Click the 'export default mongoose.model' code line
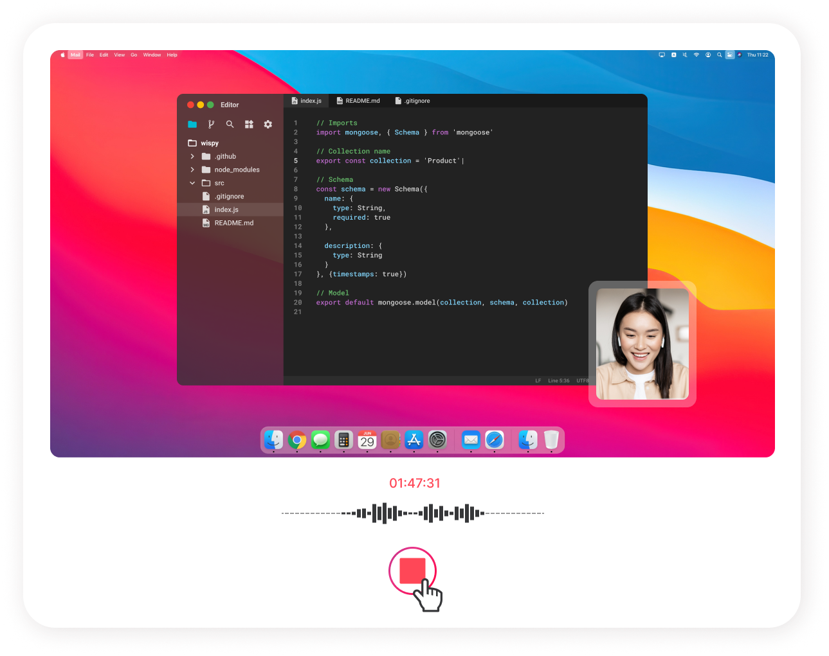Screen dimensions: 829x656 click(x=442, y=303)
